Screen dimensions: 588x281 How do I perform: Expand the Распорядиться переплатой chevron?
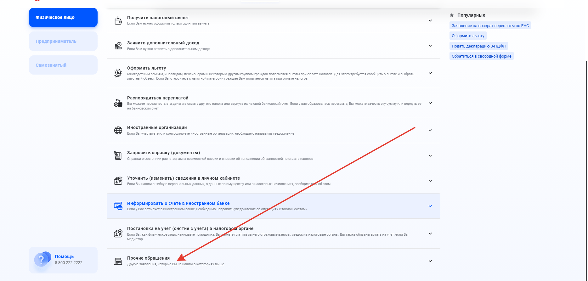430,103
